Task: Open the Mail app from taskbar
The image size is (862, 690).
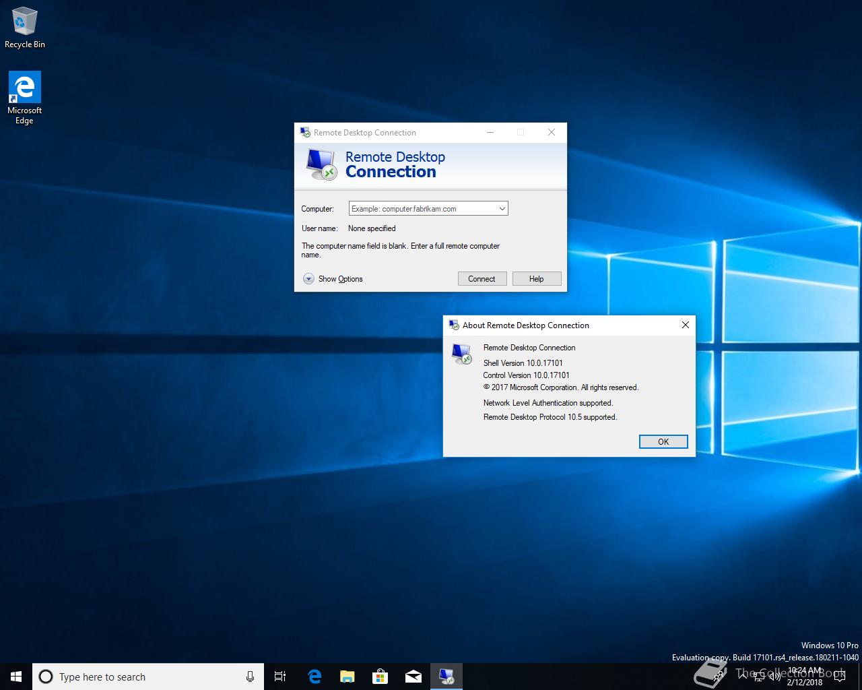Action: point(413,677)
